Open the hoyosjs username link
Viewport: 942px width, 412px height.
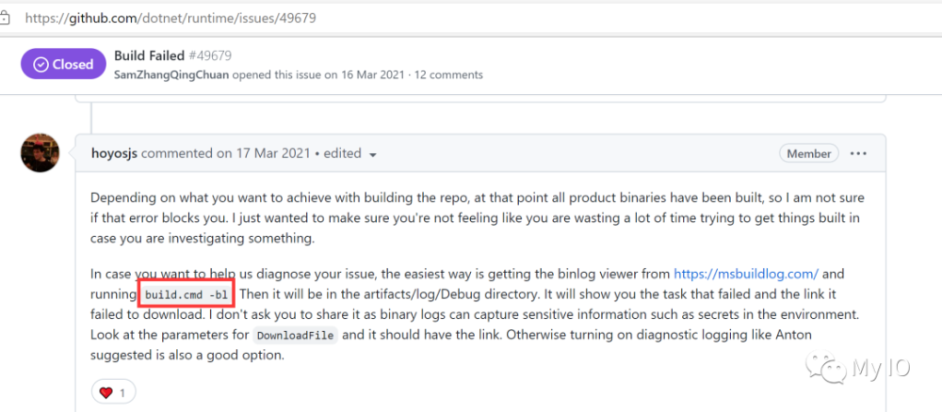coord(115,153)
